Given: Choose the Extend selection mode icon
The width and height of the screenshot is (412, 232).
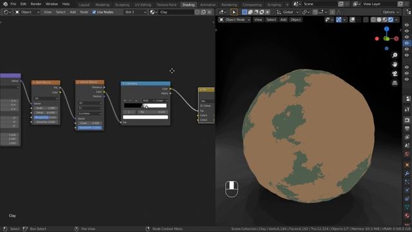Looking at the screenshot, I should click(x=250, y=12).
